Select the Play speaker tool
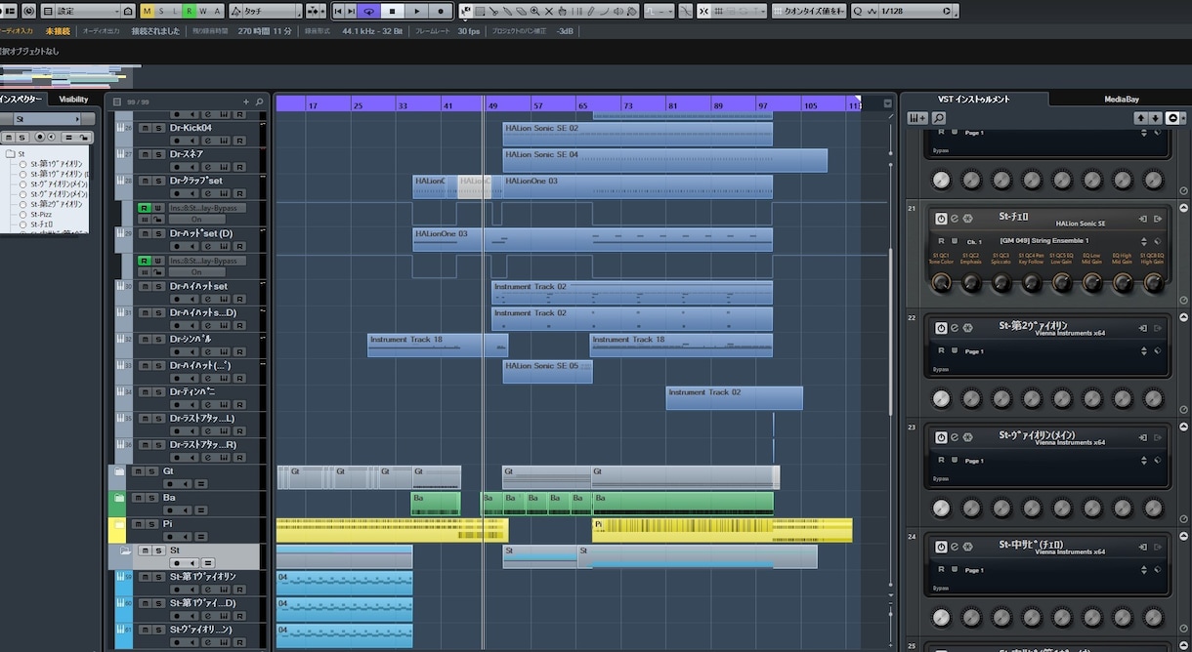The width and height of the screenshot is (1192, 652). click(618, 11)
